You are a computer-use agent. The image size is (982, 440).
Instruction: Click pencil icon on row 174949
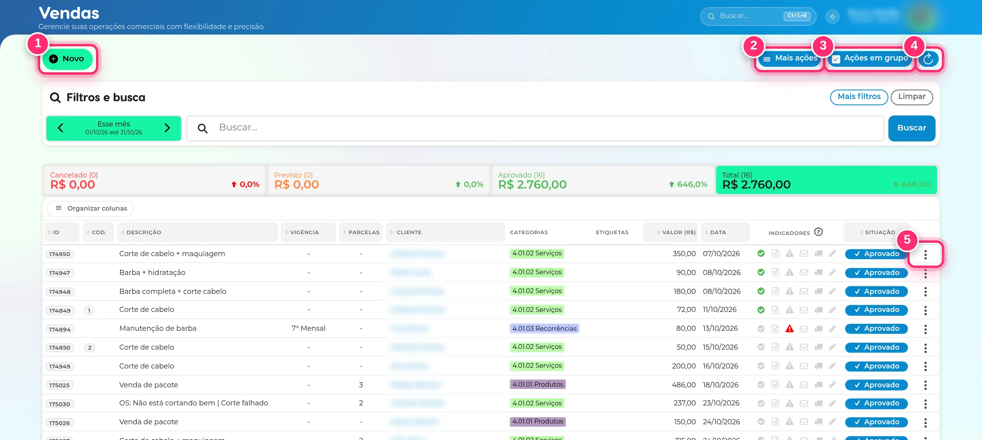[x=832, y=366]
